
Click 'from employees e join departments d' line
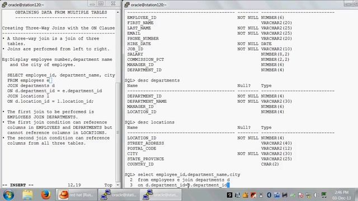tap(183, 180)
